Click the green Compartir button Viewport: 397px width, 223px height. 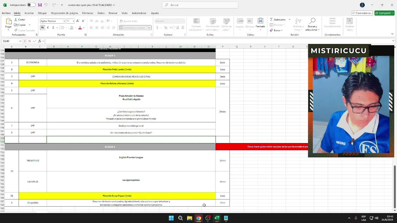coord(384,13)
